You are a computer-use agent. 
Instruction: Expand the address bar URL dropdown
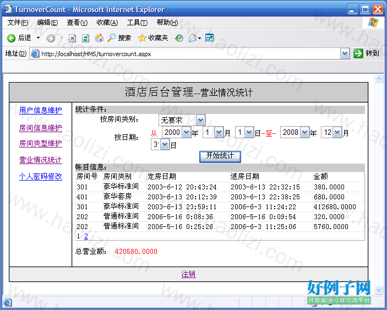click(345, 53)
